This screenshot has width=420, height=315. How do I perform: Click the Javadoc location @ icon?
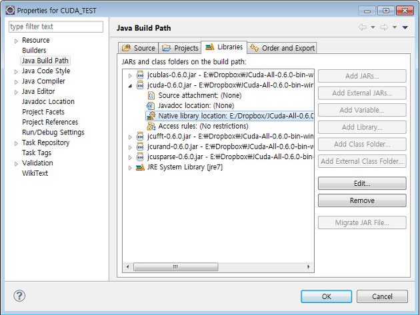pos(151,106)
